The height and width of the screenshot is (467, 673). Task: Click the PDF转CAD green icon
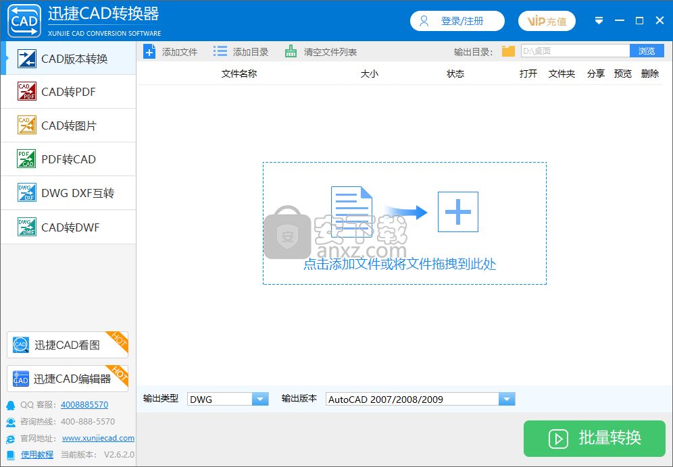26,159
